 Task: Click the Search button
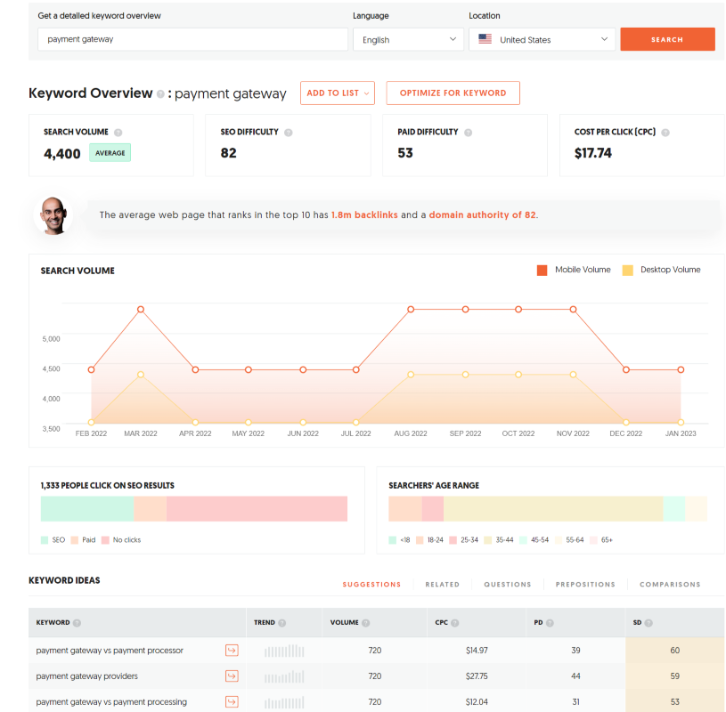click(x=667, y=39)
